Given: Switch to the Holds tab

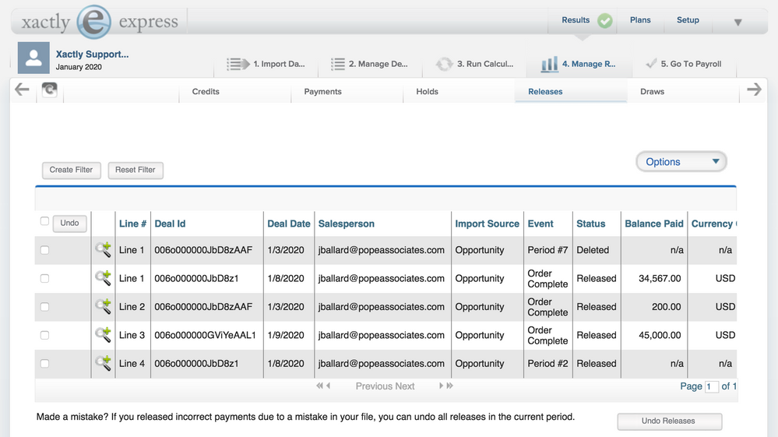Looking at the screenshot, I should tap(428, 91).
